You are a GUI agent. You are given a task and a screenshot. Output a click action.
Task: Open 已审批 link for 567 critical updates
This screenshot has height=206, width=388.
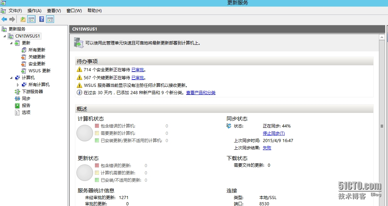tap(138, 78)
